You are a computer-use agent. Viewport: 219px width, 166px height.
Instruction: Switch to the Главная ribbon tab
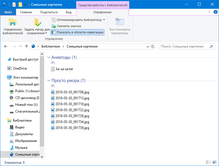click(x=26, y=12)
